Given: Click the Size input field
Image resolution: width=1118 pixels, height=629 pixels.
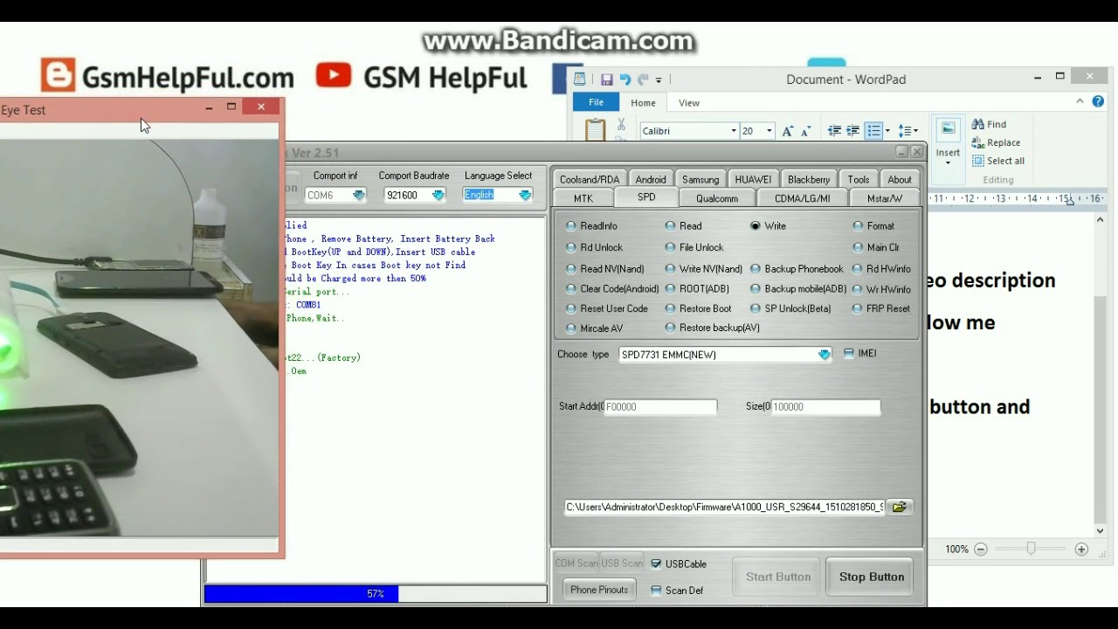Looking at the screenshot, I should pyautogui.click(x=825, y=407).
